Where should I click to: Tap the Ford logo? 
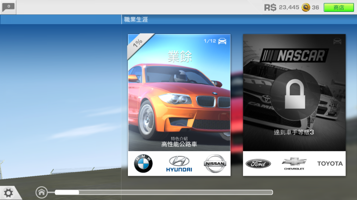click(x=258, y=163)
